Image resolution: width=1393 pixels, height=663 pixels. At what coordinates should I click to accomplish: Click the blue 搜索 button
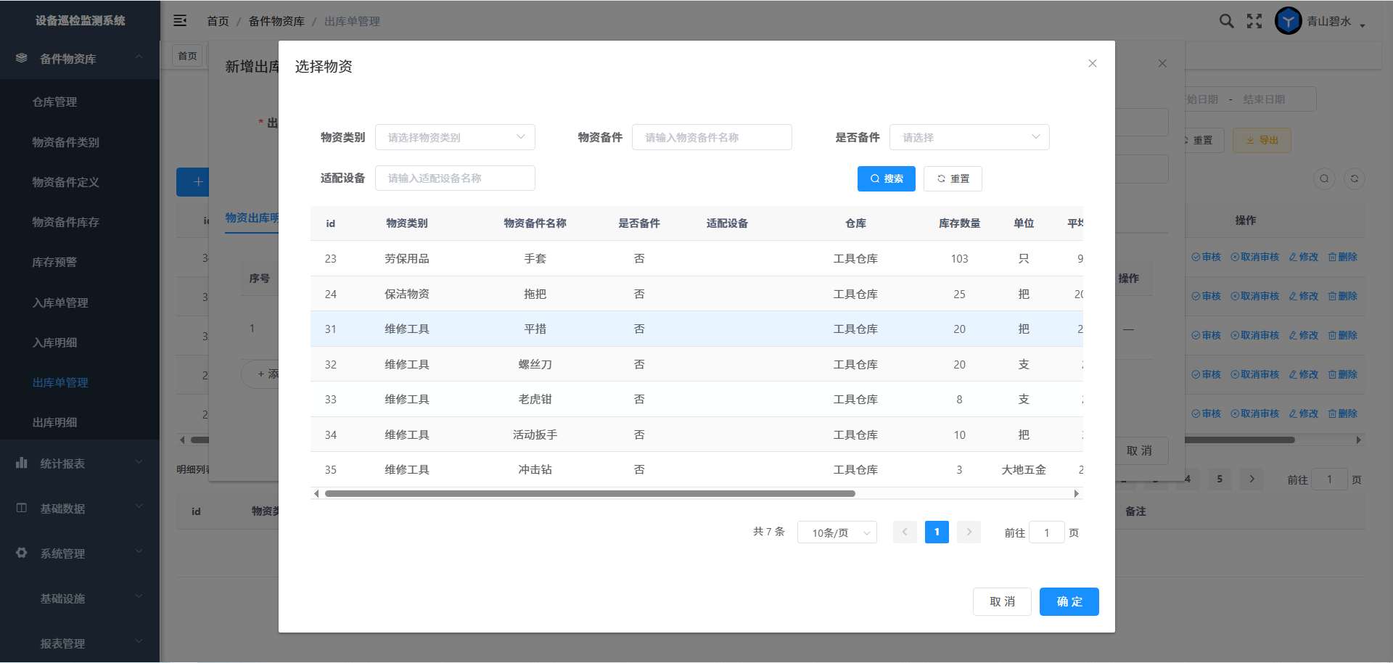point(886,178)
